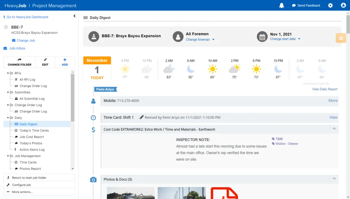Click the 6 PM 73° sun icon
The image size is (350, 199).
[x=256, y=69]
